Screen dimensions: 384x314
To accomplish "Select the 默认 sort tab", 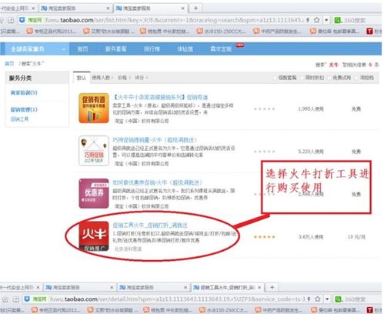I will (82, 78).
